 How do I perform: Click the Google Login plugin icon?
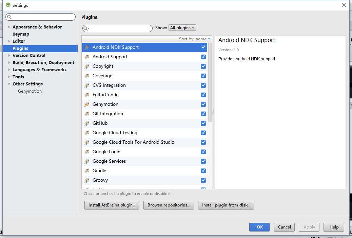[x=87, y=152]
